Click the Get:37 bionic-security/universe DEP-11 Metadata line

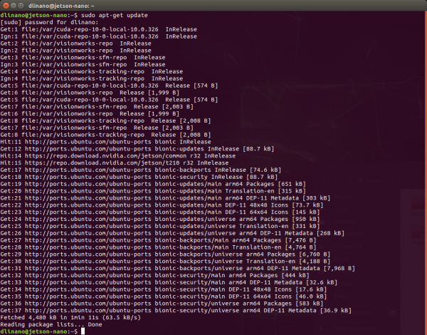(176, 311)
